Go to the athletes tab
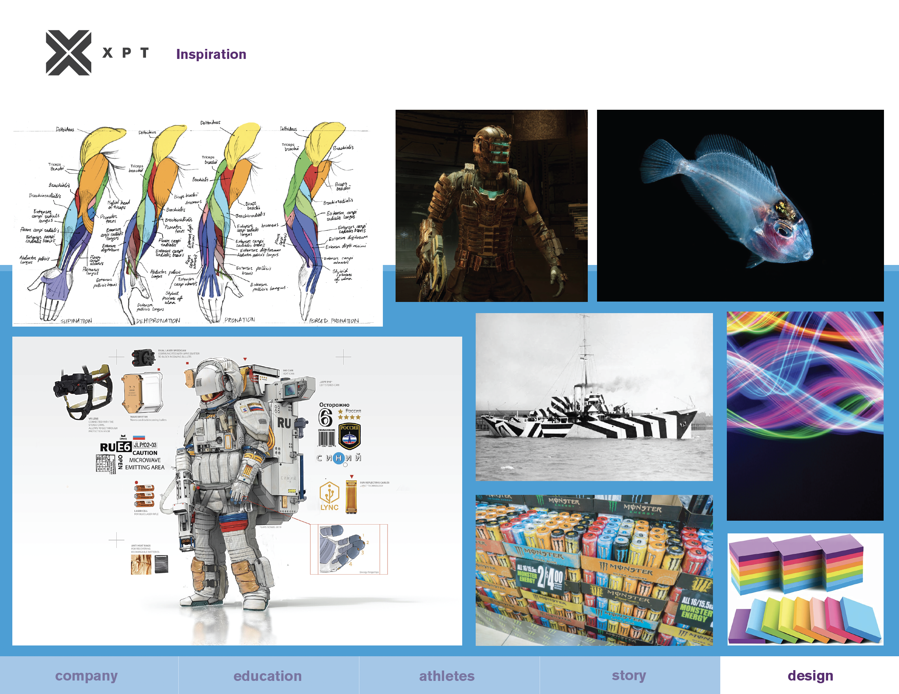 coord(447,676)
